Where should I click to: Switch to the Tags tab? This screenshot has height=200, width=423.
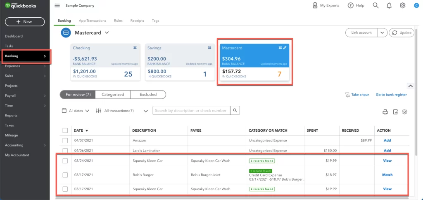pos(155,21)
